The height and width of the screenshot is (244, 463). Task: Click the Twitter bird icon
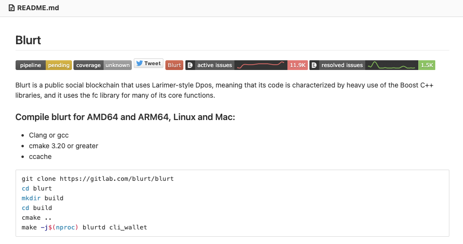click(140, 63)
